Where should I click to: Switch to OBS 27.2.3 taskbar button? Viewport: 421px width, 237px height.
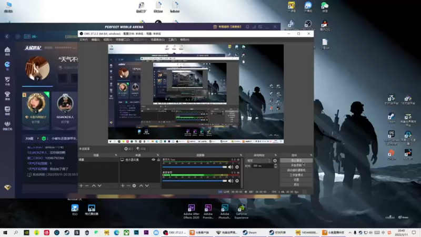point(175,232)
